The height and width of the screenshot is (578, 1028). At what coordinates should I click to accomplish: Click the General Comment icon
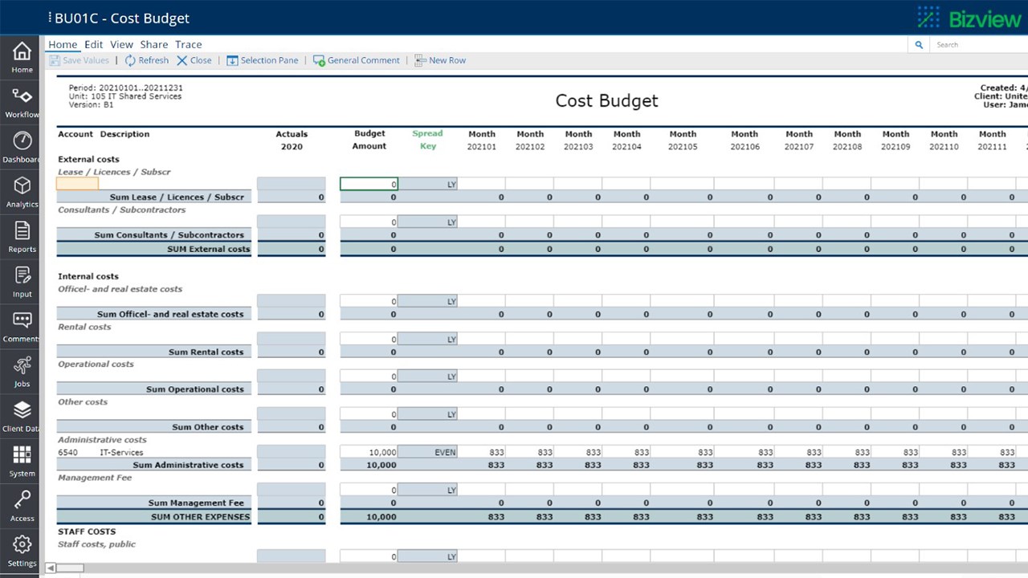click(x=319, y=60)
